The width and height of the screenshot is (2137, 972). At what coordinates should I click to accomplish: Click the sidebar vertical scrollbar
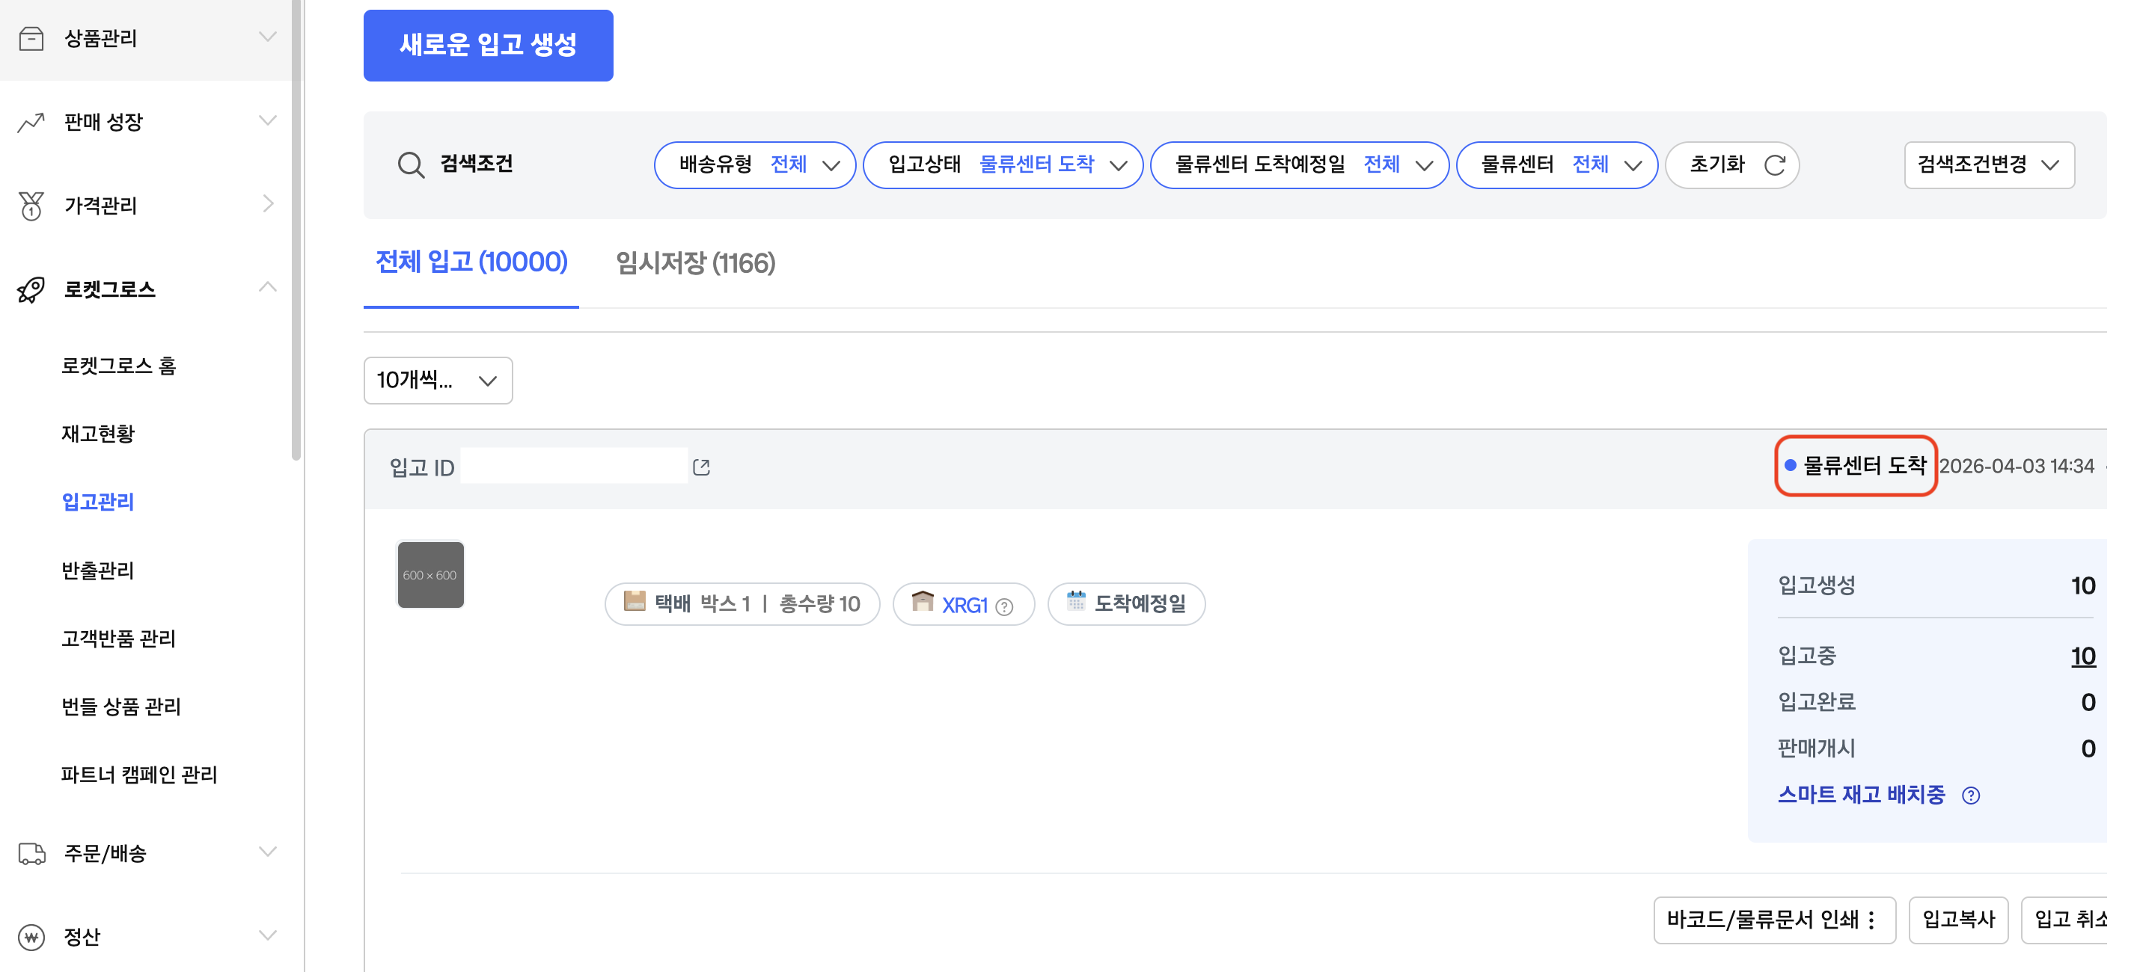pos(296,230)
